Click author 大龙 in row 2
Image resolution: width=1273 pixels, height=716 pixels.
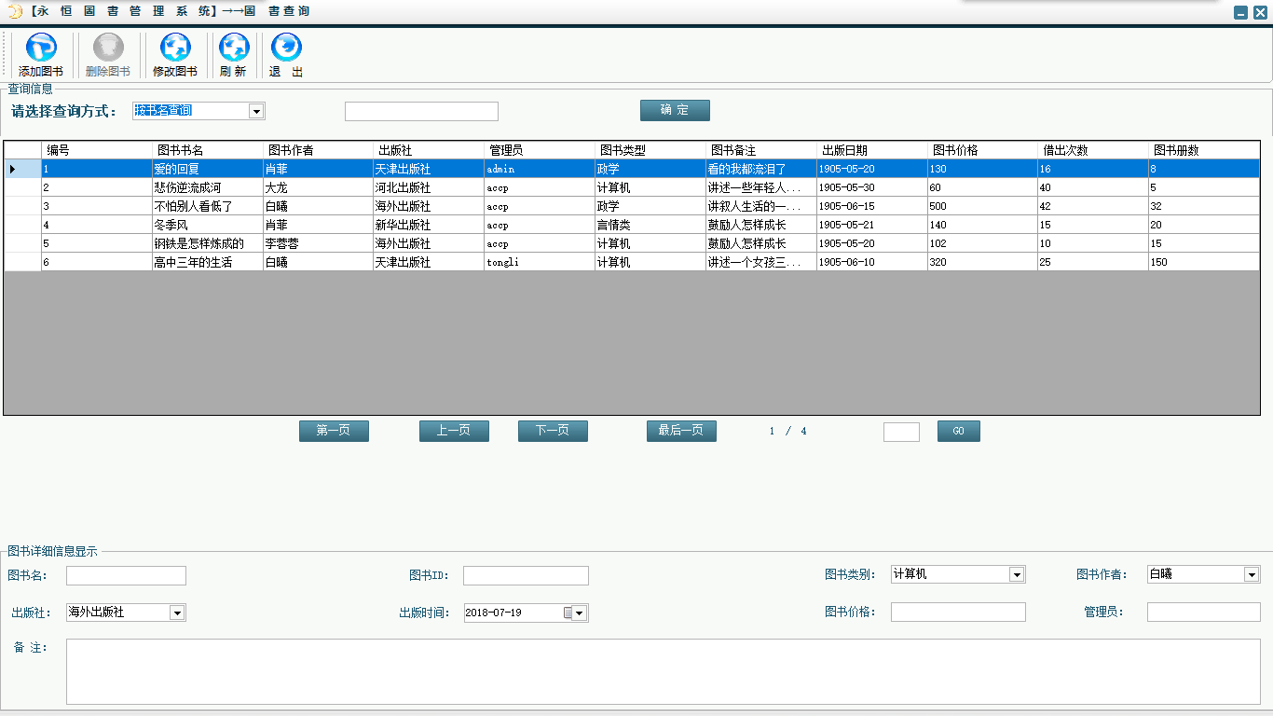pyautogui.click(x=319, y=187)
